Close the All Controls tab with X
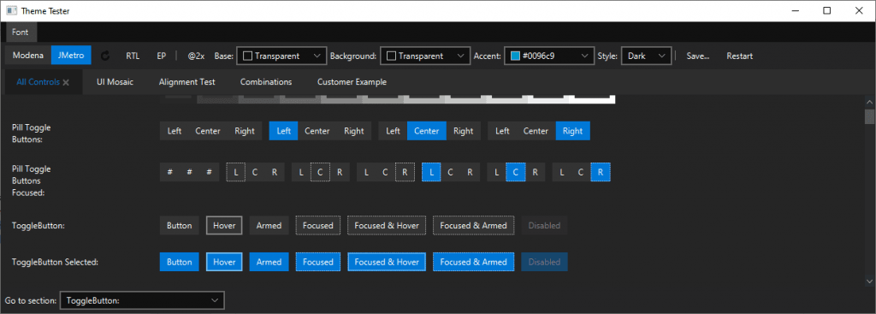The image size is (876, 314). pyautogui.click(x=66, y=82)
